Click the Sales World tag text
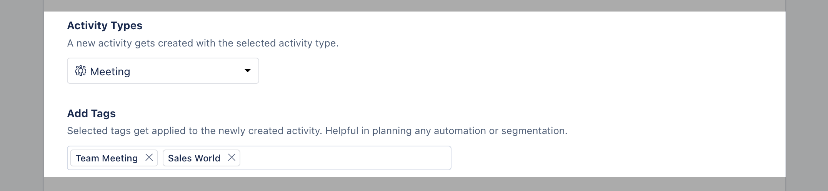Image resolution: width=828 pixels, height=191 pixels. pos(194,158)
